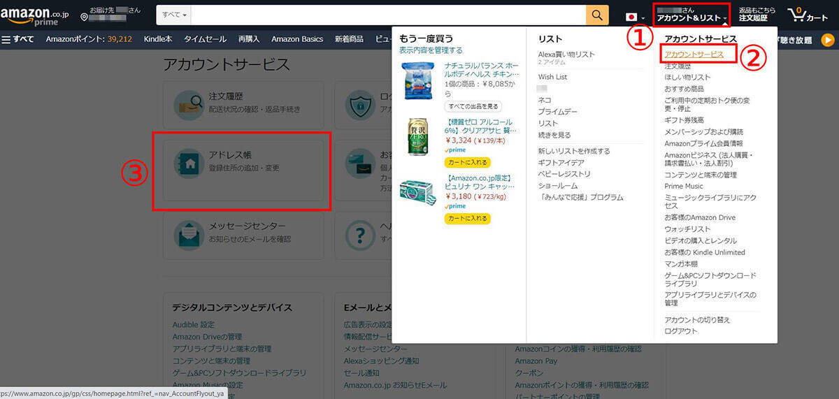The width and height of the screenshot is (839, 399).
Task: Open 再購入 in navigation bar
Action: point(248,39)
